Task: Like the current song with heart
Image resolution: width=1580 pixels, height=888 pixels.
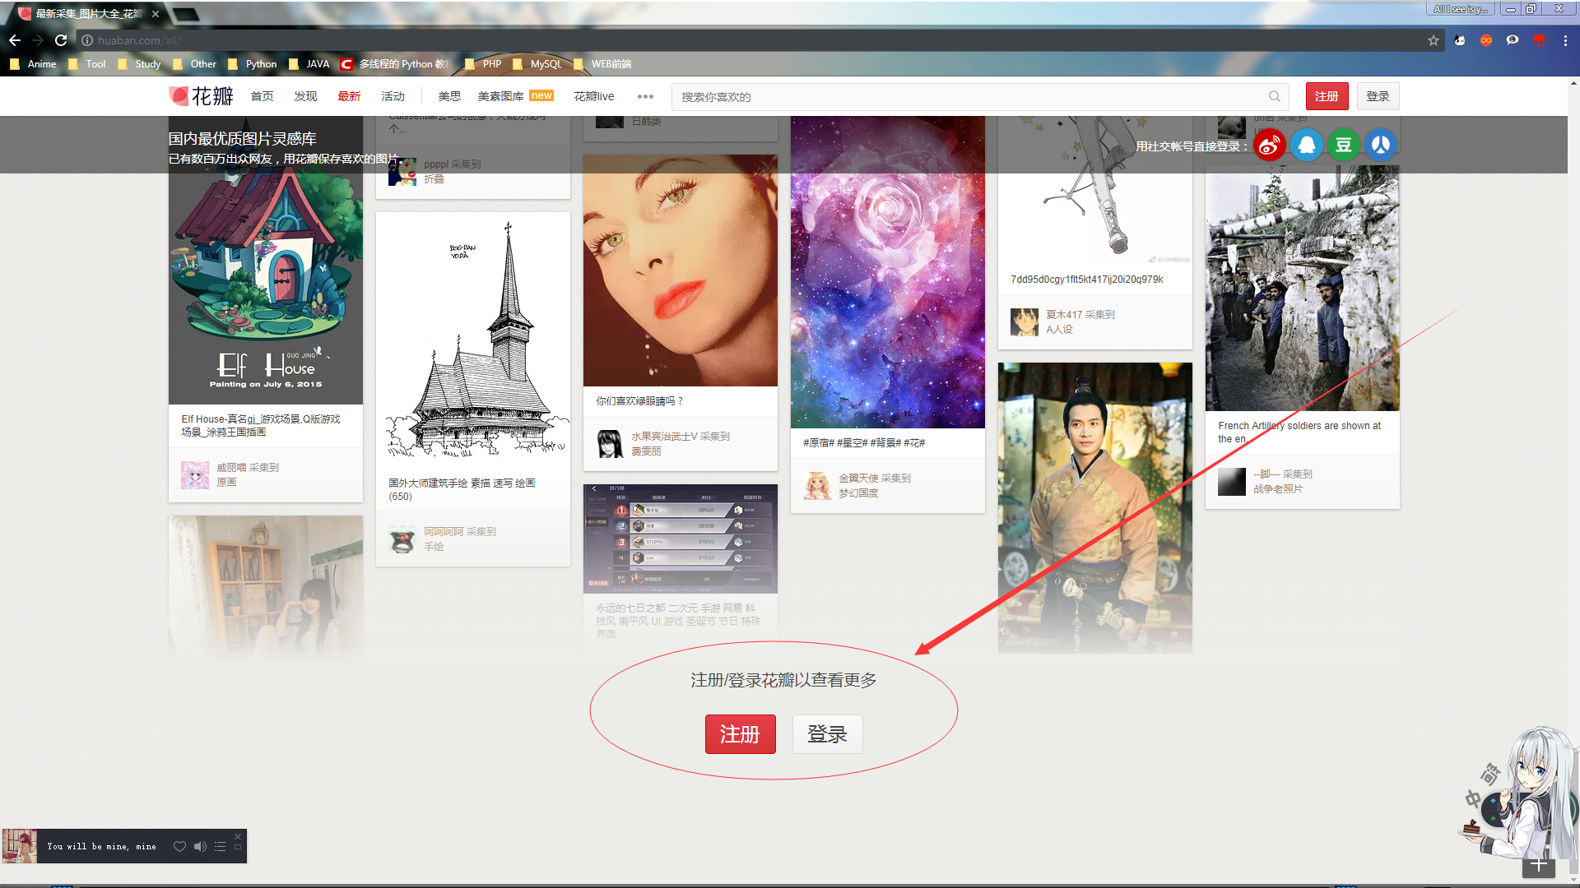Action: pos(179,846)
